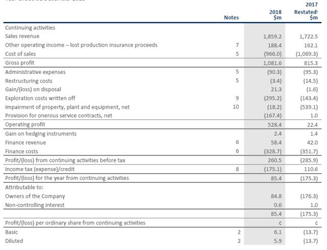Click 'Non-controlling interest' label
Viewport: 327px width, 250px height.
click(x=35, y=205)
